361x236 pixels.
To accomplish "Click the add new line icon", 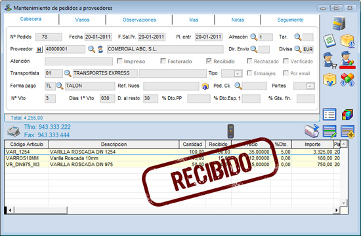I will [347, 131].
